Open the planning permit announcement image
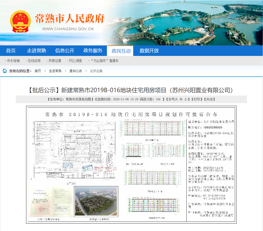Viewport: 263px width, 231px height. coord(131,165)
